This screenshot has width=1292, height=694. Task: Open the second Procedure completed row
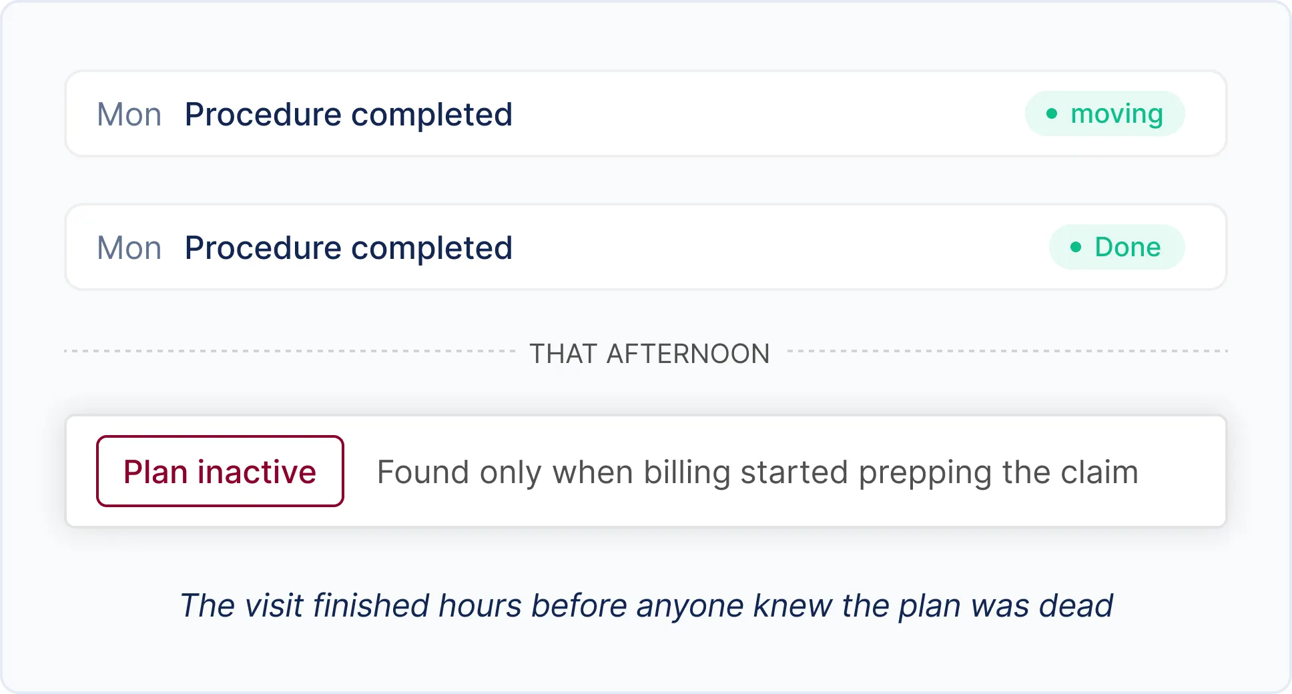click(x=646, y=247)
